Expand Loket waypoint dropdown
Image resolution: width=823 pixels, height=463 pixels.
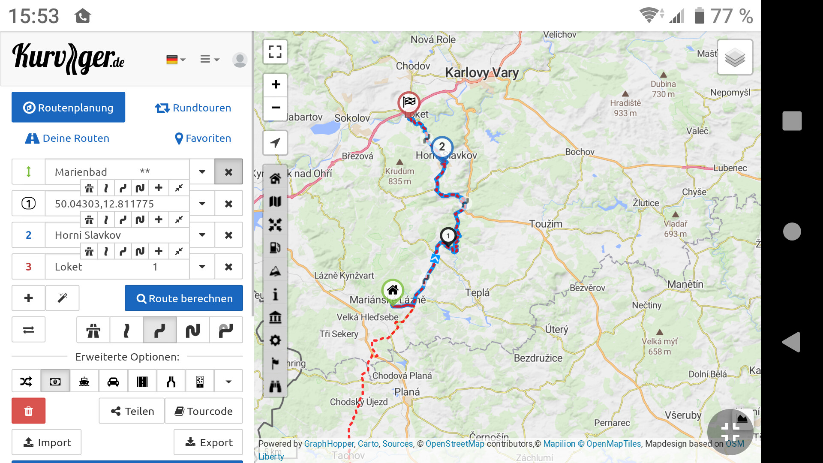pos(202,267)
